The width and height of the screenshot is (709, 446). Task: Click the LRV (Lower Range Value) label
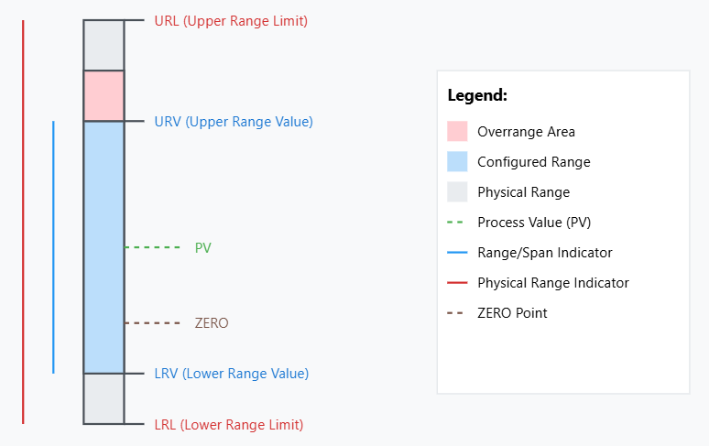pyautogui.click(x=231, y=374)
